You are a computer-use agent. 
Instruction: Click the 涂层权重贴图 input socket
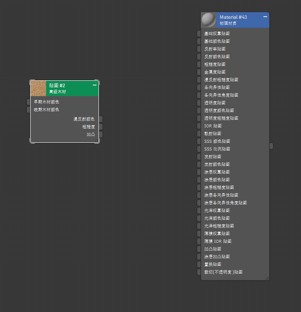(x=199, y=172)
